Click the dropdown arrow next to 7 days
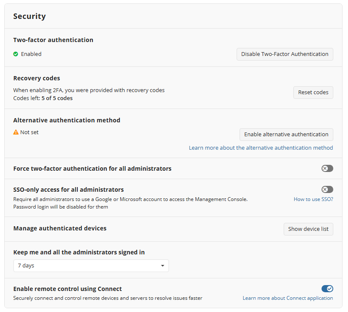This screenshot has height=312, width=348. pyautogui.click(x=163, y=266)
